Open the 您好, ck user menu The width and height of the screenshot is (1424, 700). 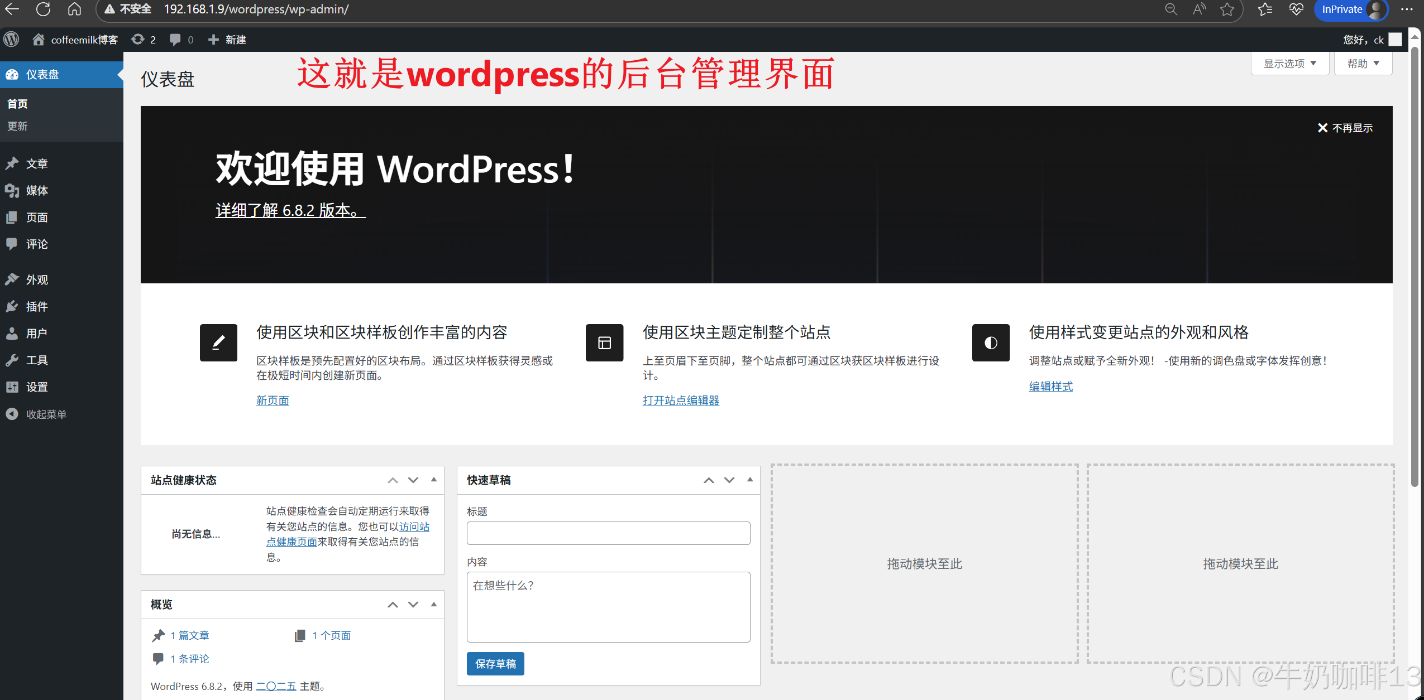coord(1372,40)
